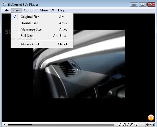Click the 01:03 / 04:43 time display
Image resolution: width=157 pixels, height=127 pixels.
click(128, 124)
